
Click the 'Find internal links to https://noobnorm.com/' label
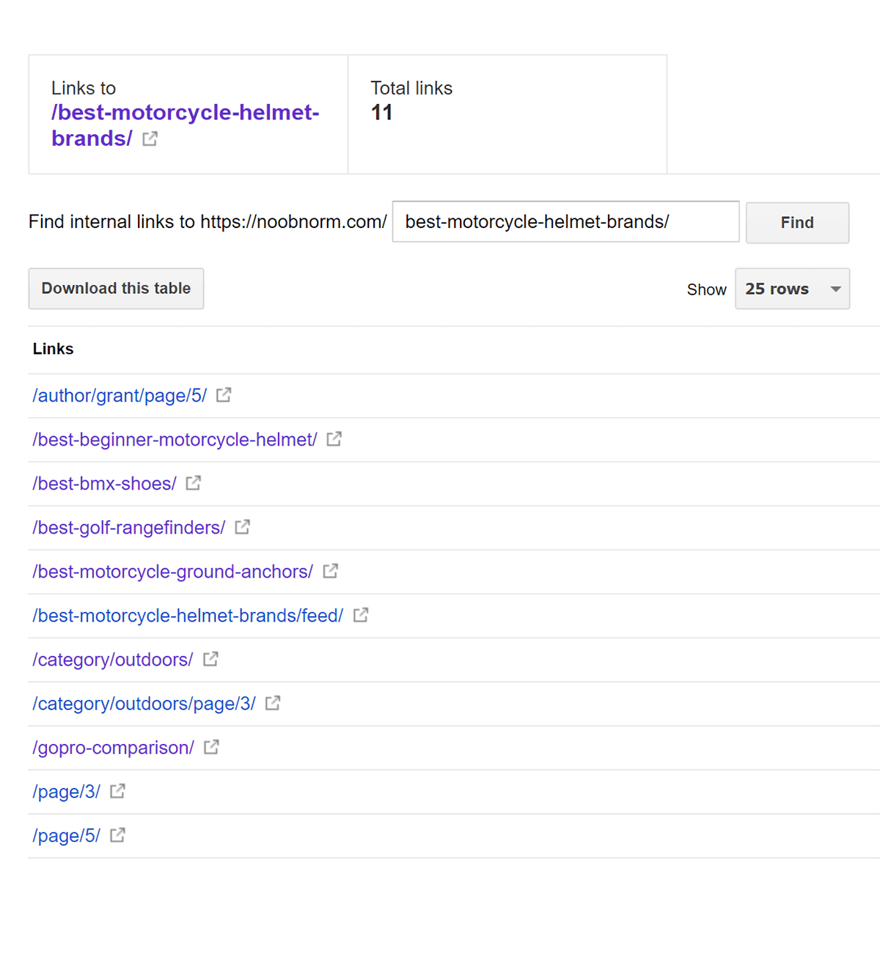coord(208,221)
